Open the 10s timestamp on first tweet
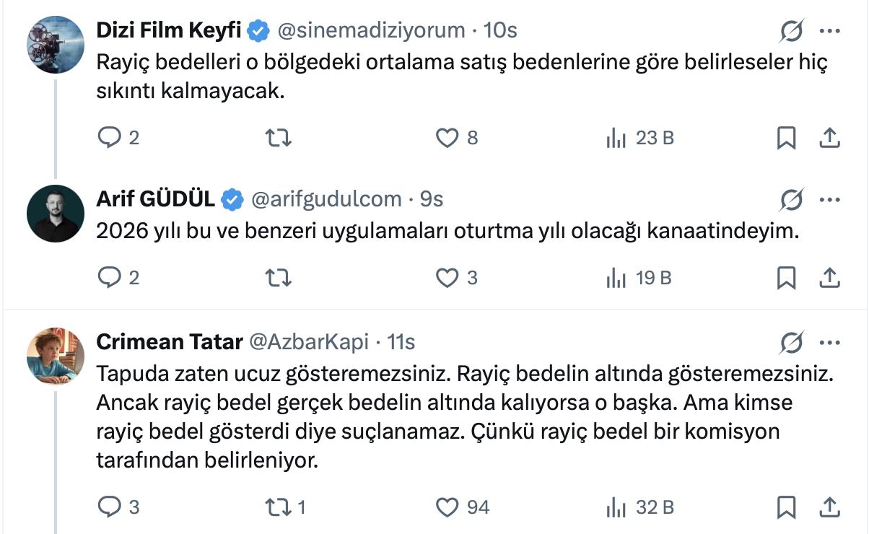 point(500,30)
